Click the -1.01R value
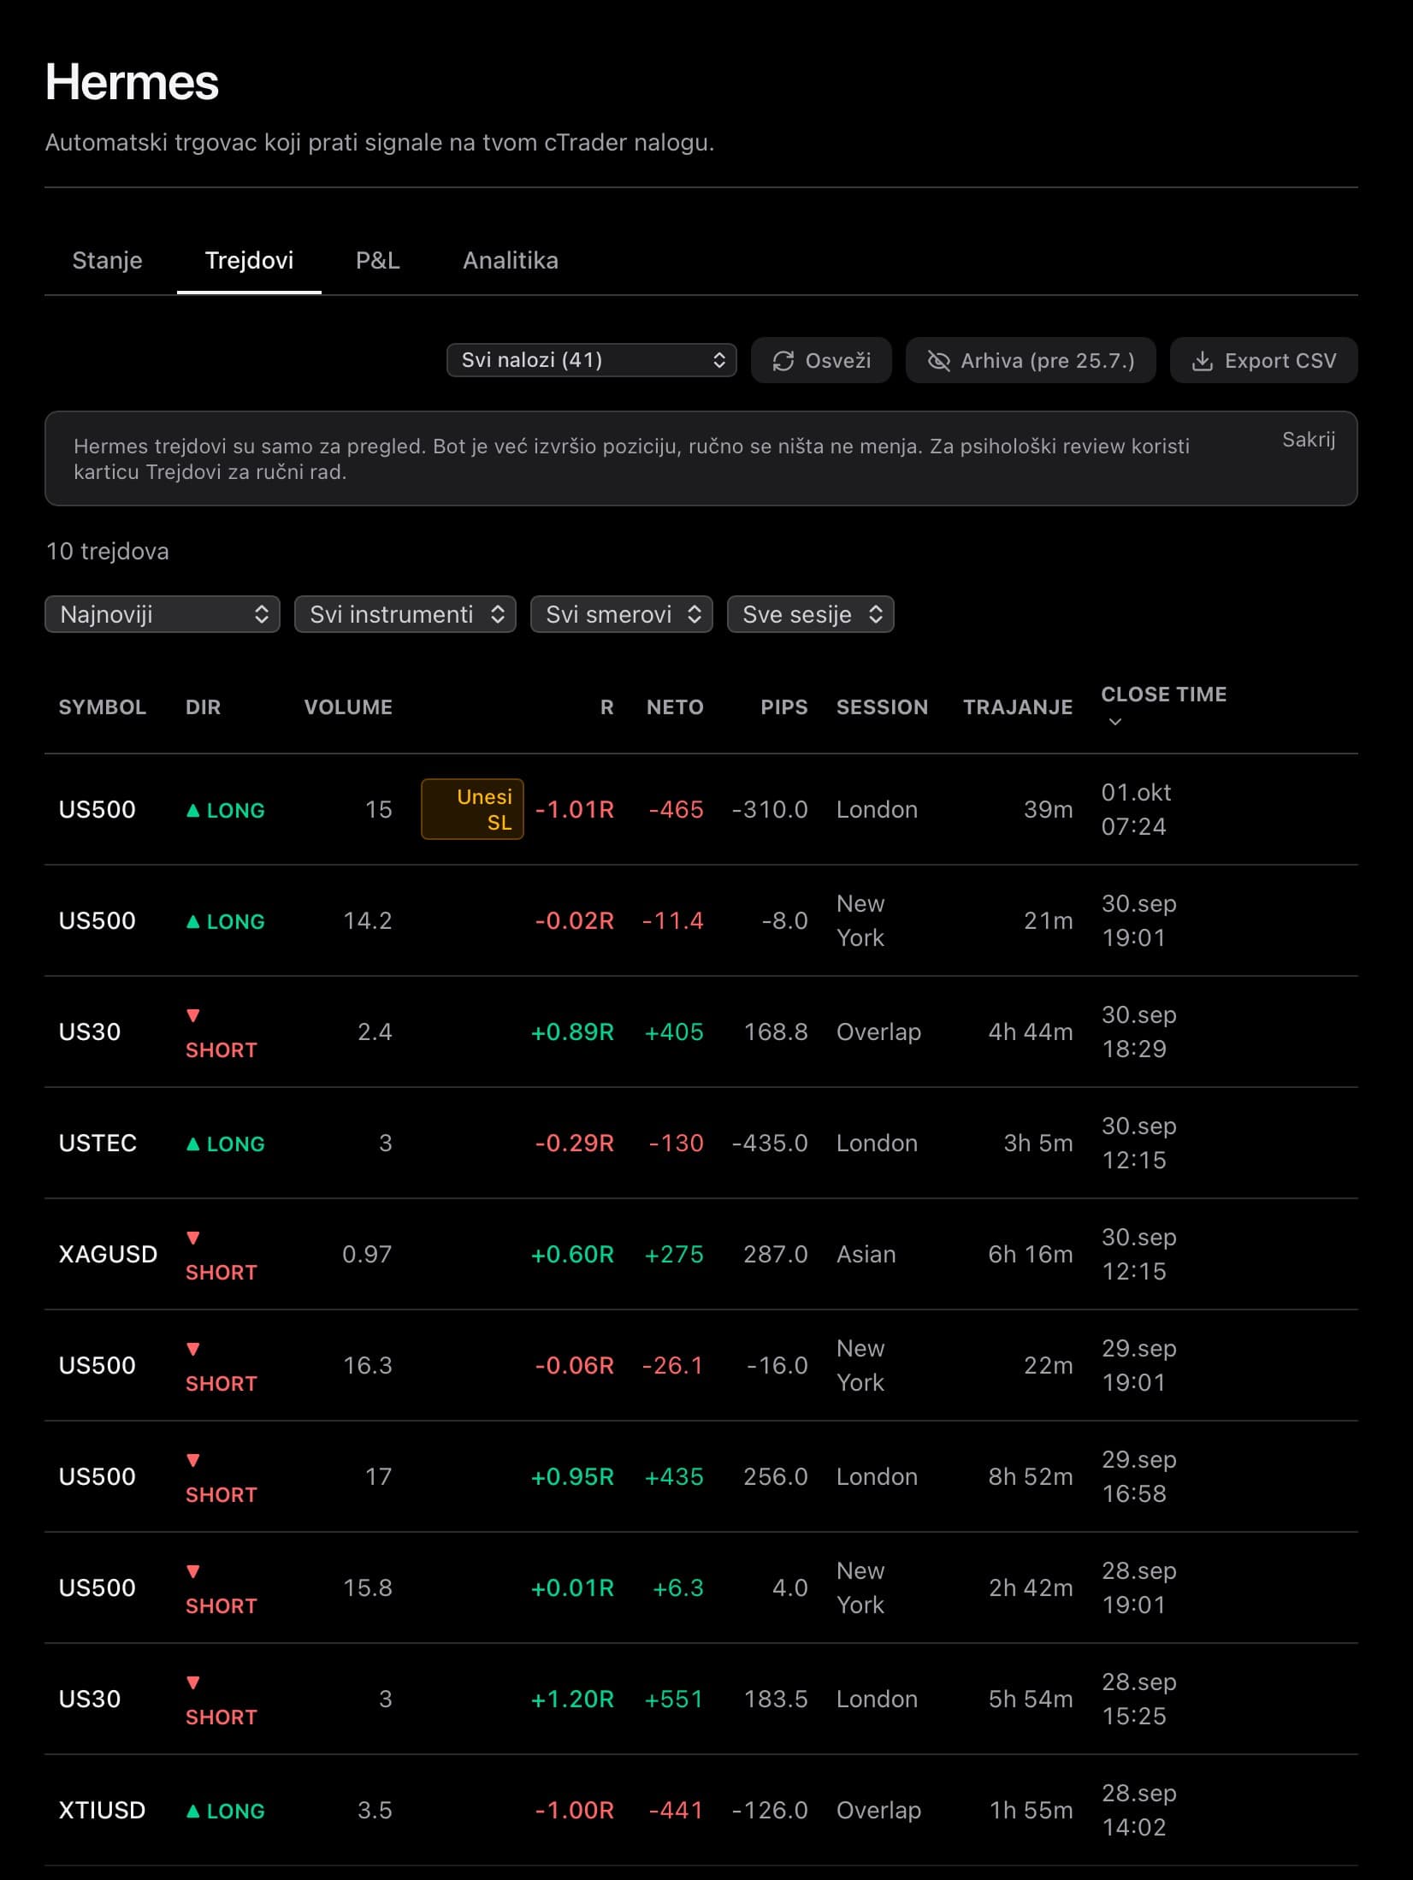Image resolution: width=1413 pixels, height=1880 pixels. pos(574,809)
